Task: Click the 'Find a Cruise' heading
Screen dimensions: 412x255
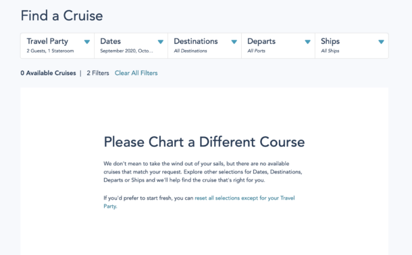Action: 61,16
